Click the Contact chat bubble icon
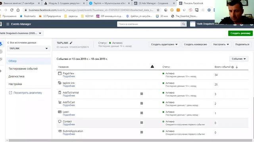 (60, 121)
